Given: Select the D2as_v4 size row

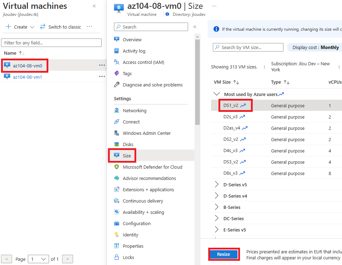Looking at the screenshot, I should [x=276, y=128].
